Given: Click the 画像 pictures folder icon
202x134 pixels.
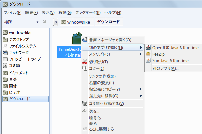Looking at the screenshot, I should point(5,86).
